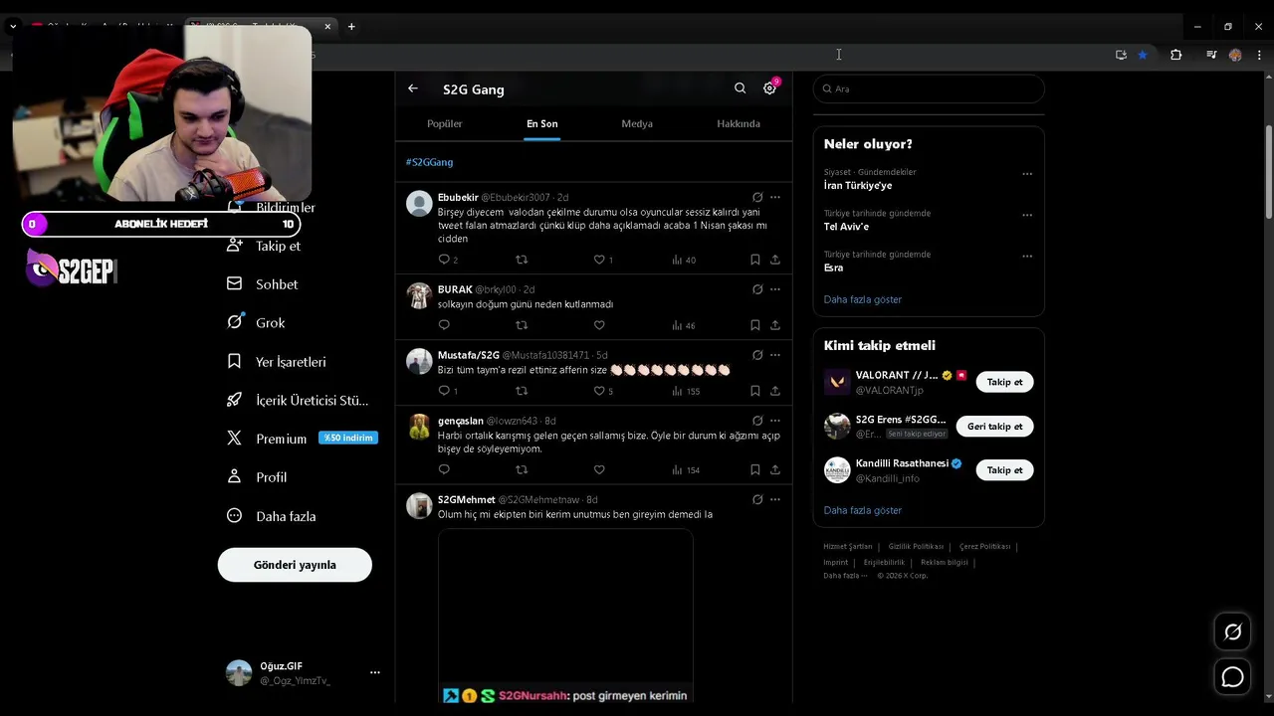This screenshot has width=1274, height=716.
Task: Bookmark BURAK's post
Action: click(x=755, y=325)
